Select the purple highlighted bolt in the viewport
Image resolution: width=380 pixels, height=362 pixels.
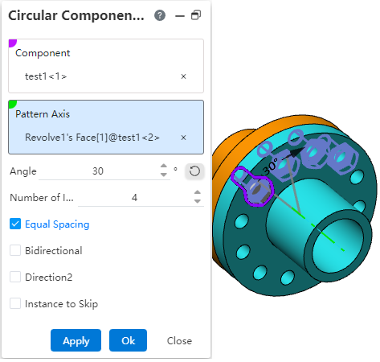(253, 186)
